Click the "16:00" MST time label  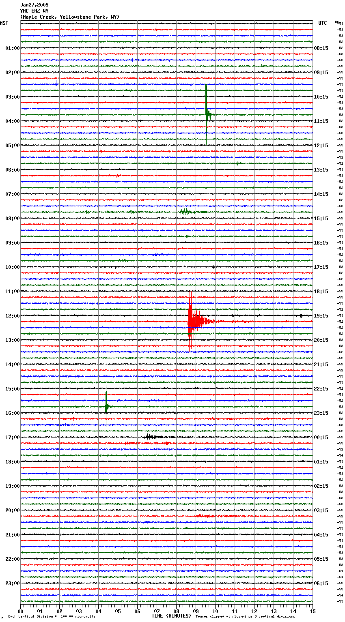pyautogui.click(x=13, y=413)
